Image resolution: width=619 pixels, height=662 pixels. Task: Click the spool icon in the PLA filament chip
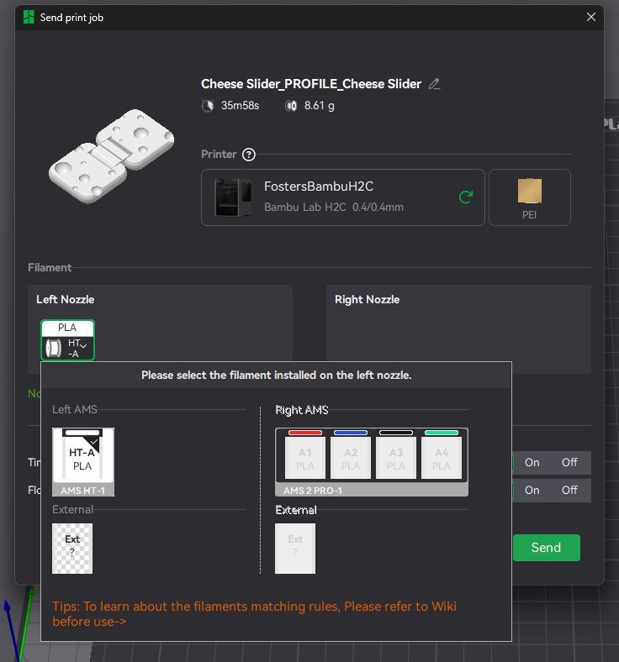tap(54, 349)
